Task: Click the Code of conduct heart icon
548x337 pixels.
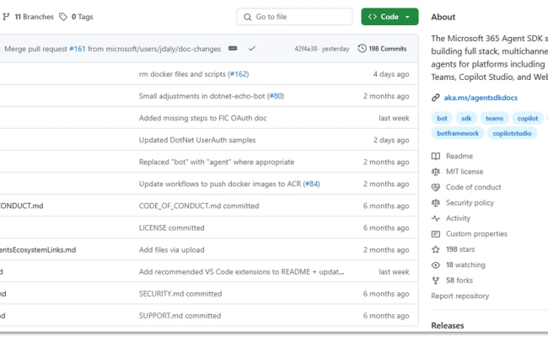Action: coord(436,188)
